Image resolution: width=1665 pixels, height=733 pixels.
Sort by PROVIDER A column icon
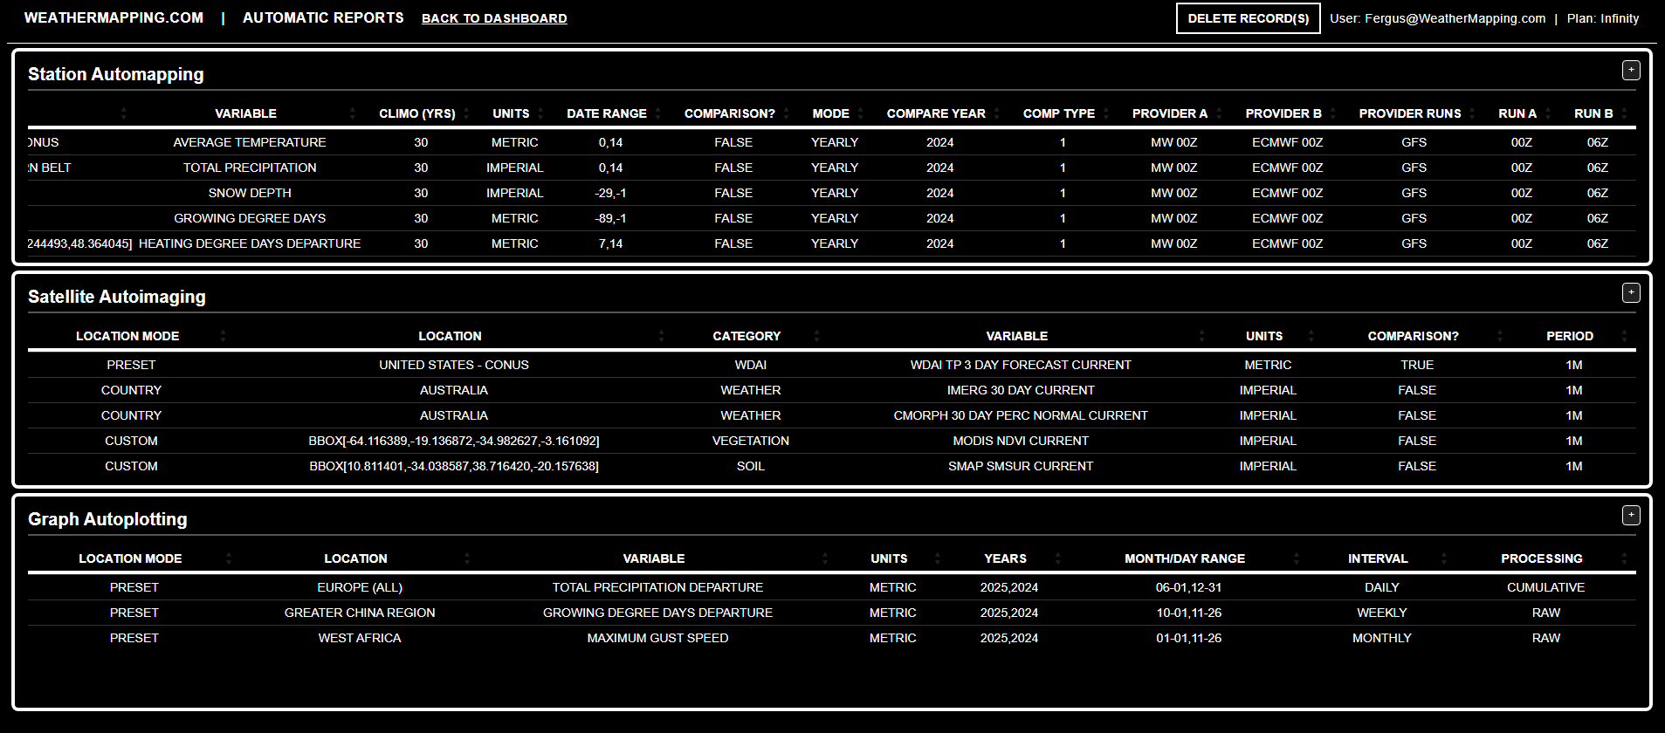[x=1220, y=113]
